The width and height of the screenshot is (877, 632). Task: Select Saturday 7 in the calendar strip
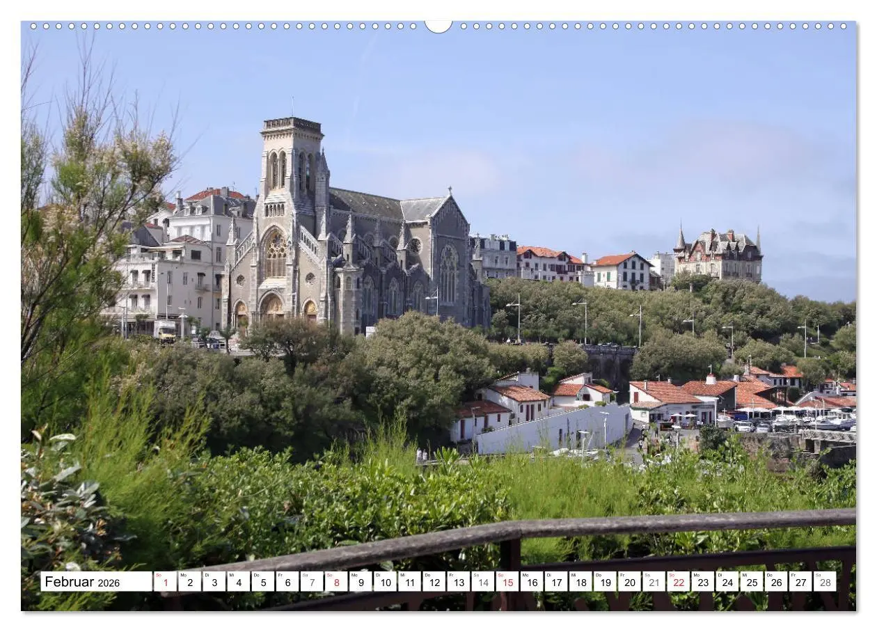[311, 582]
